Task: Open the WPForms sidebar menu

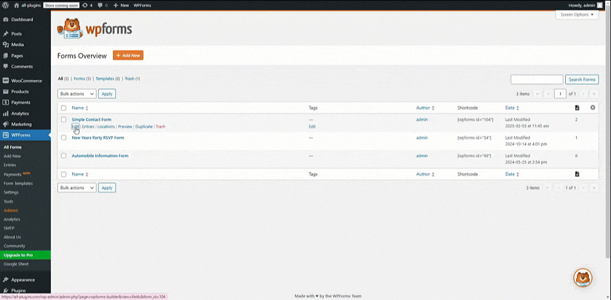Action: [x=25, y=135]
